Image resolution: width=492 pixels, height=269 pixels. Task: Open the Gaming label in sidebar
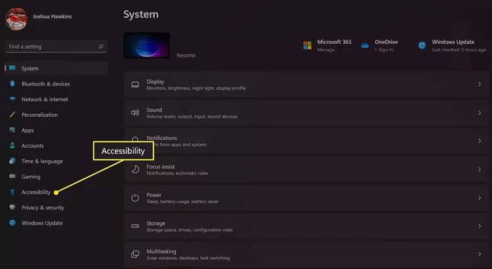31,176
